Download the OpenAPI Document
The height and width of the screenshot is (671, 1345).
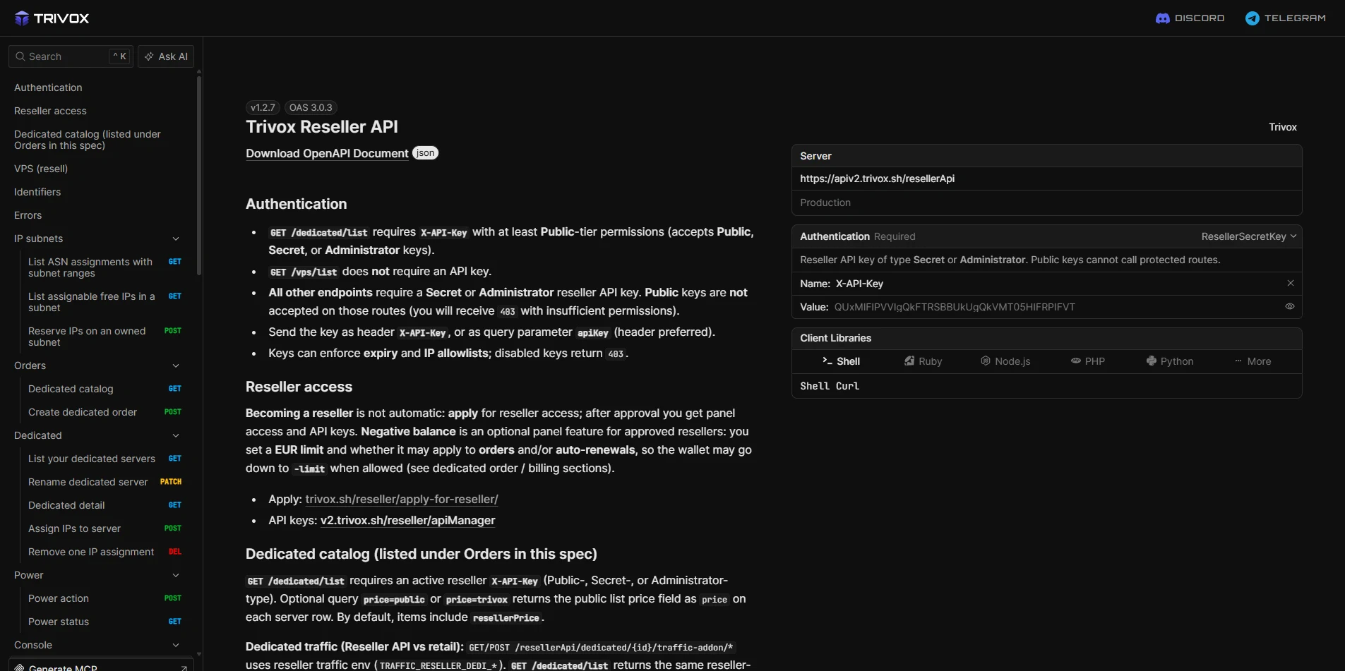tap(327, 153)
